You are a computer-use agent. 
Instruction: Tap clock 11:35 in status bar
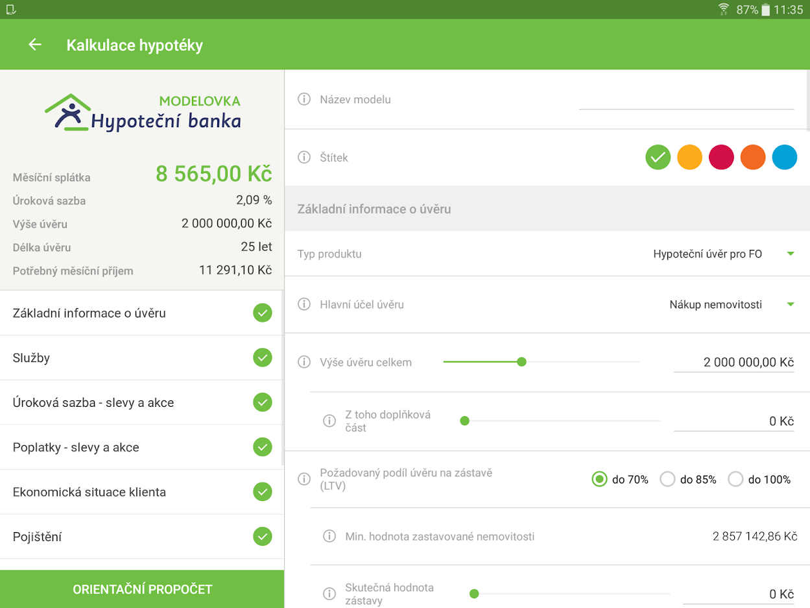(788, 10)
